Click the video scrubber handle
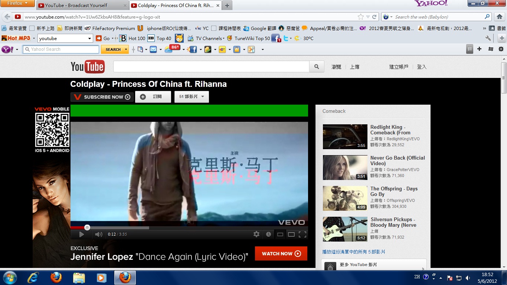 (87, 227)
